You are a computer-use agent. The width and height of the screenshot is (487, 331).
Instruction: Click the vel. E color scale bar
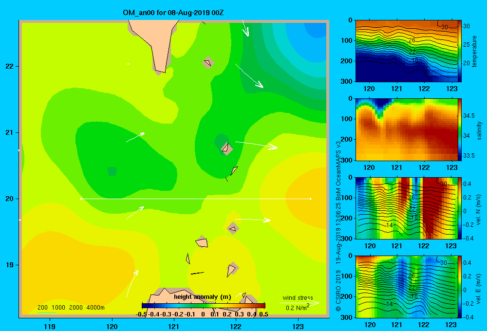tap(460, 287)
